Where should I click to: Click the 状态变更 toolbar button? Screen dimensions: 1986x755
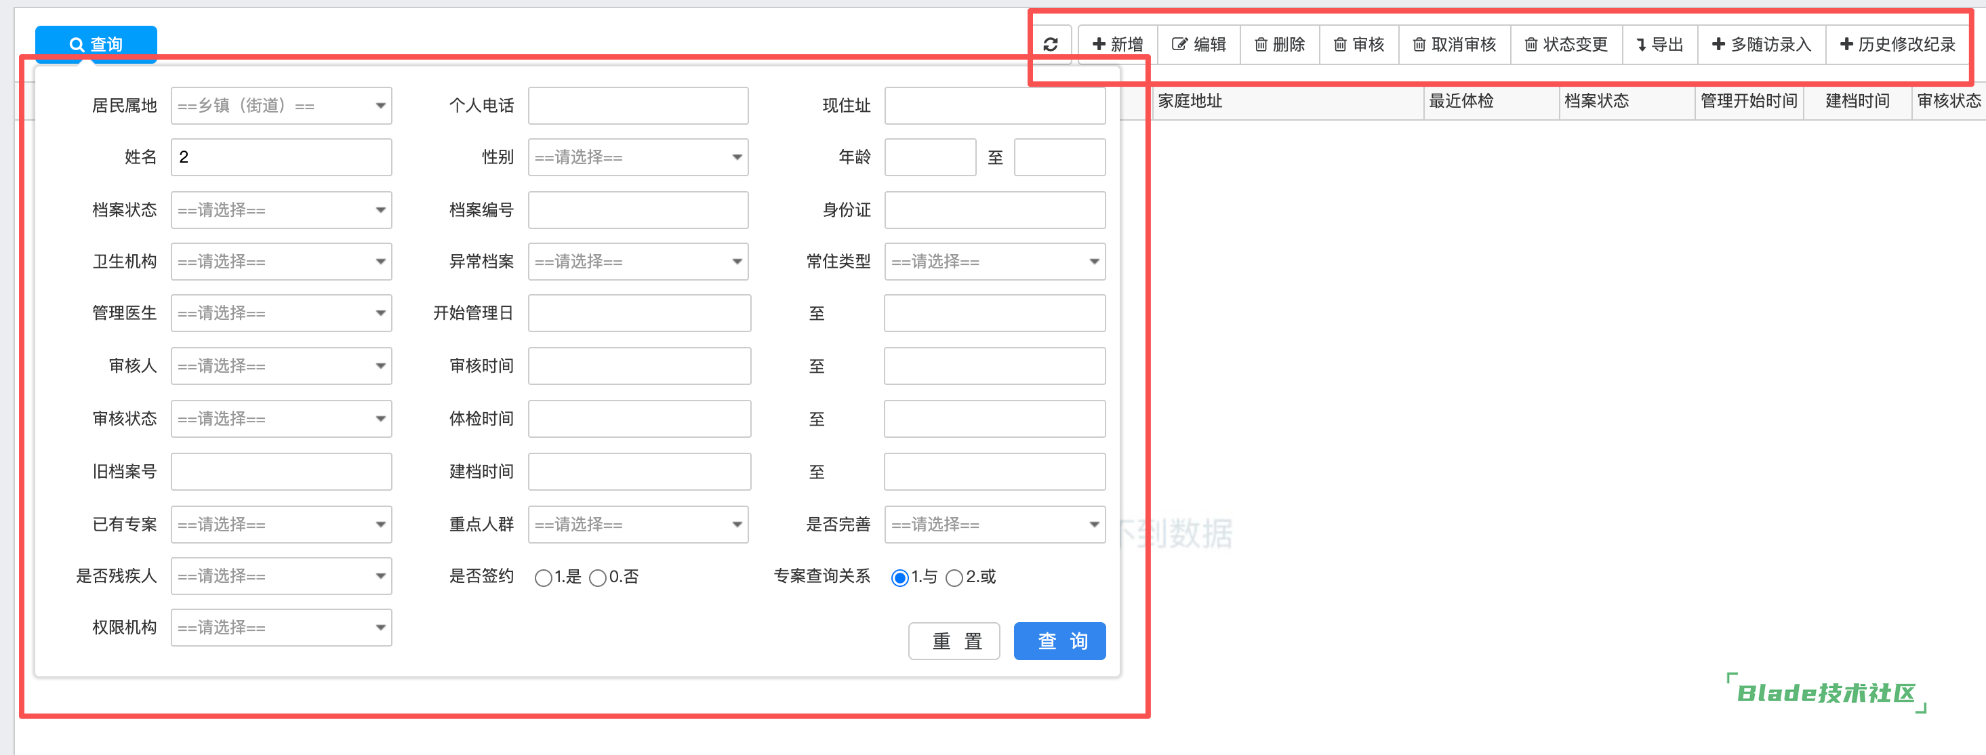coord(1565,45)
